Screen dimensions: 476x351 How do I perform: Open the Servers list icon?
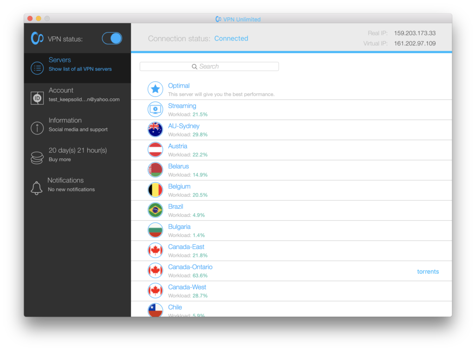pyautogui.click(x=37, y=68)
